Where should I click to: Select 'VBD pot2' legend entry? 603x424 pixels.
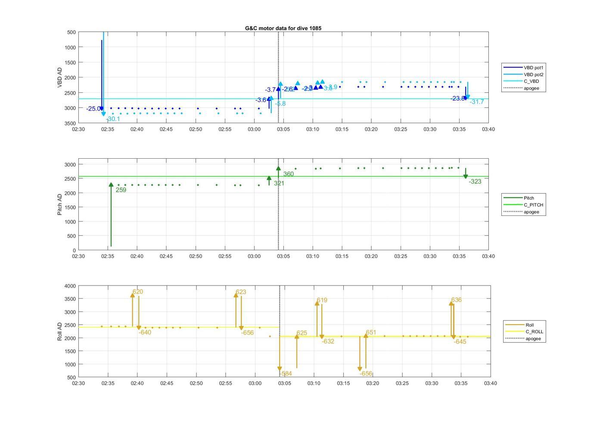tap(524, 74)
